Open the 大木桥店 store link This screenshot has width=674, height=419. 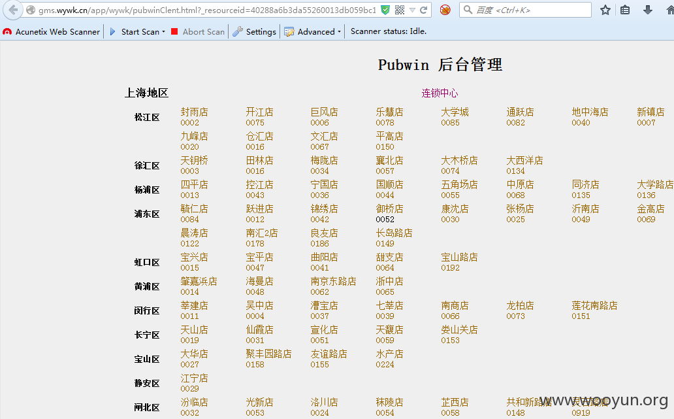[460, 160]
